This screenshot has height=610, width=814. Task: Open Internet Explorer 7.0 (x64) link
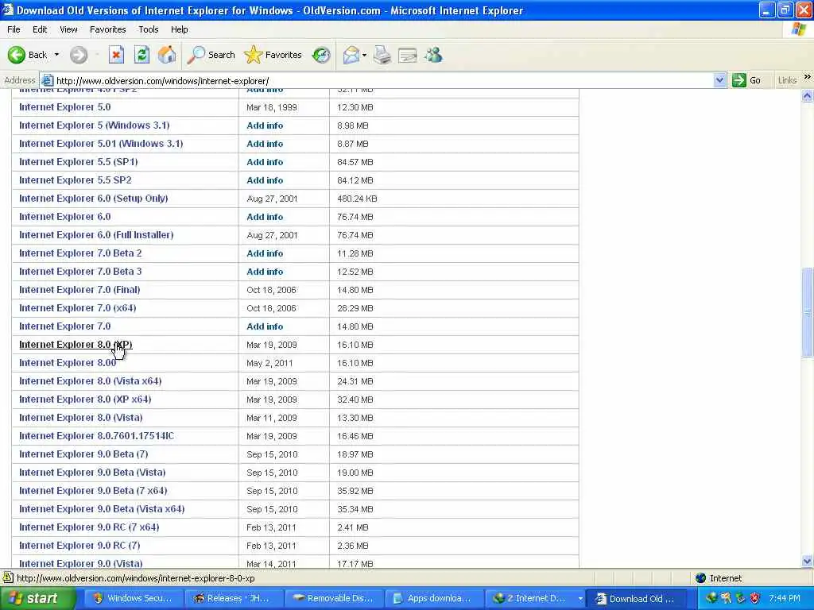coord(77,307)
